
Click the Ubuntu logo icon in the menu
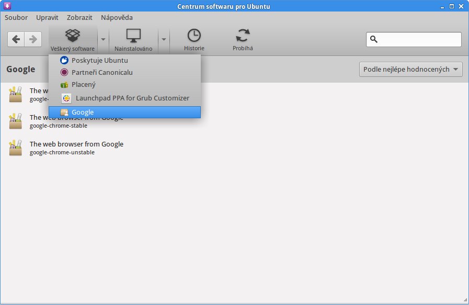pos(64,61)
